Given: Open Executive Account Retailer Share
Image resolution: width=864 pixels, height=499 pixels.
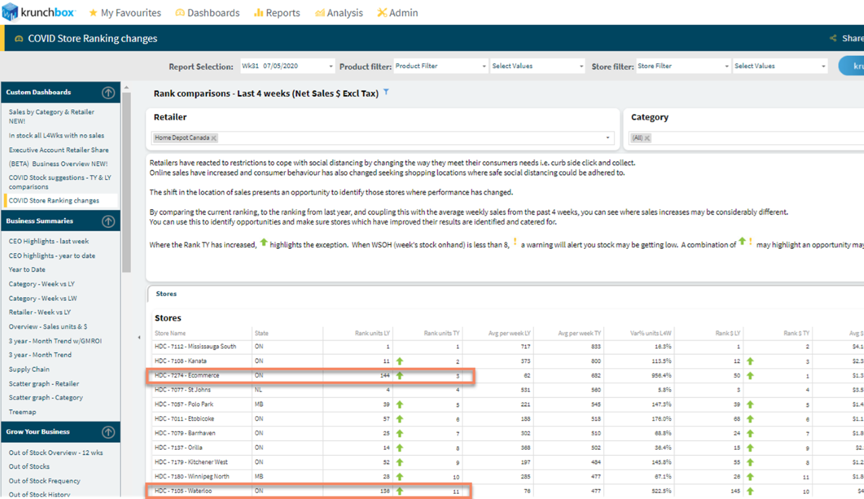Looking at the screenshot, I should tap(59, 150).
